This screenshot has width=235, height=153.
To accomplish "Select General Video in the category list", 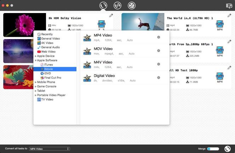I will pos(50,38).
